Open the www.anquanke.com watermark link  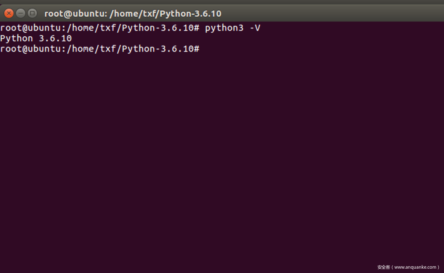point(415,267)
